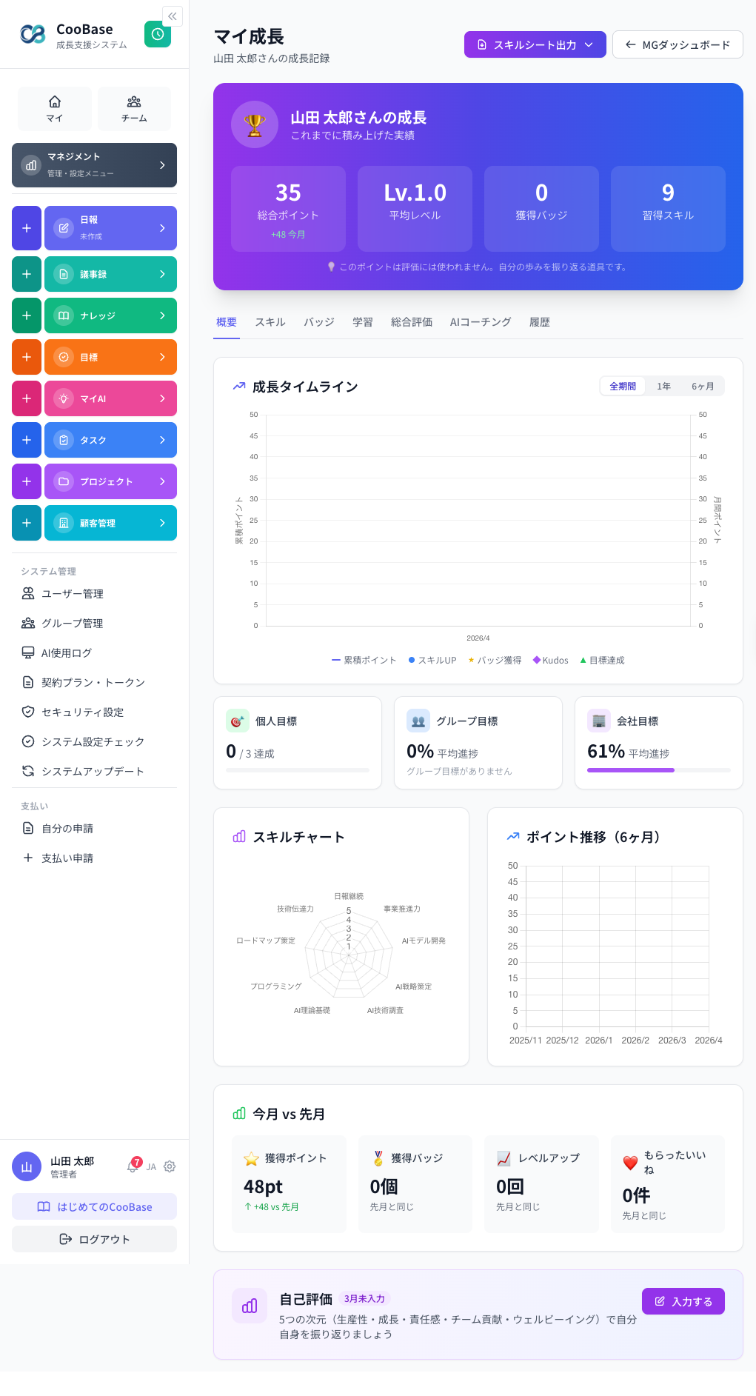
Task: Click the 入力する button
Action: click(683, 1301)
